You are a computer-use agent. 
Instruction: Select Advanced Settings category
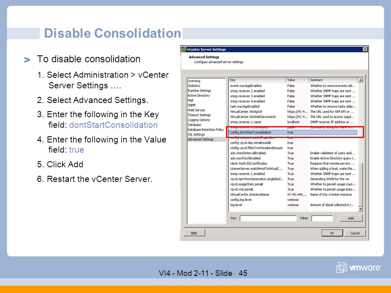[206, 139]
